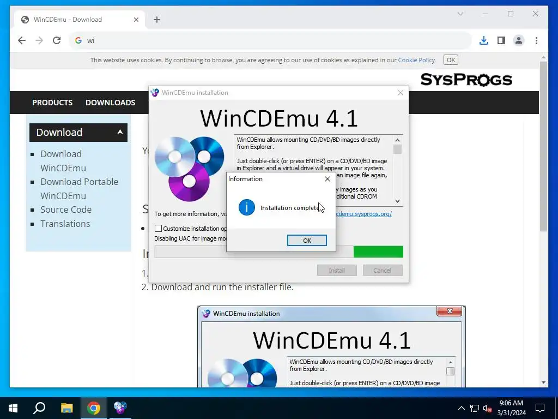Show hidden system tray icons
The image size is (558, 419).
(x=461, y=408)
